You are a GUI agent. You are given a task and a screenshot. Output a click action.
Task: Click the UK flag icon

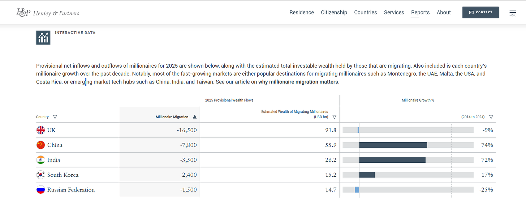(x=41, y=130)
